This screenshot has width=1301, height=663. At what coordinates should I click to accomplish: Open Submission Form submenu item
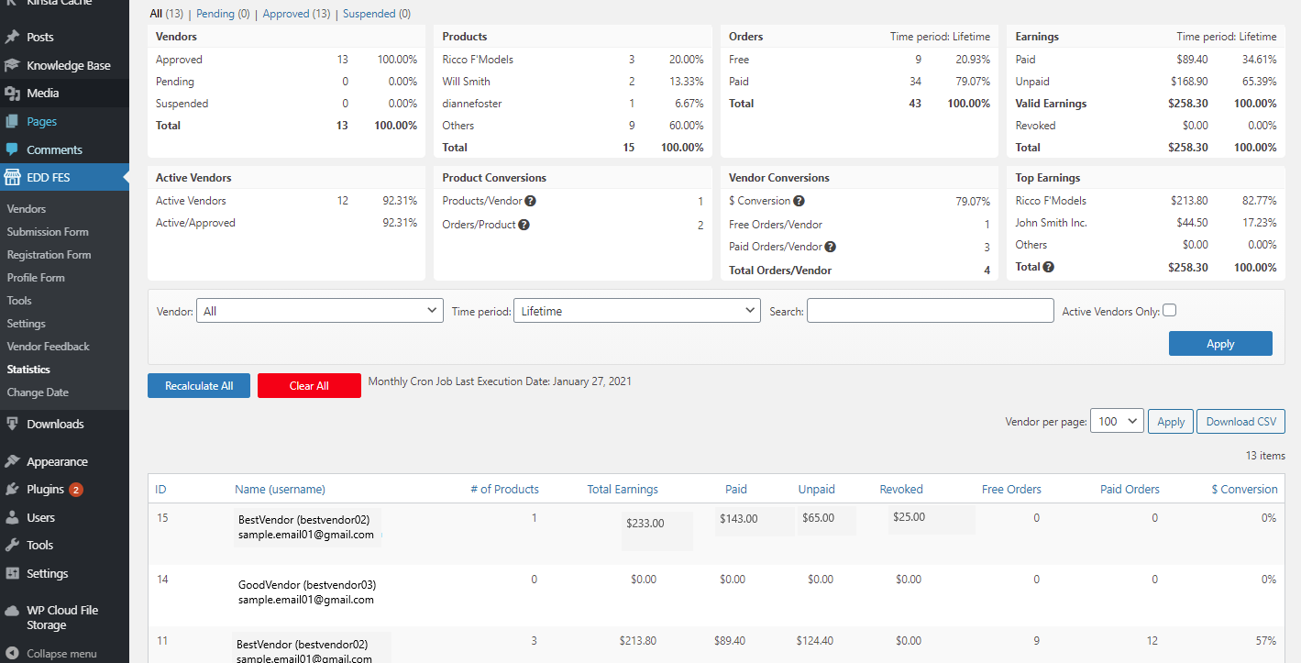tap(48, 232)
